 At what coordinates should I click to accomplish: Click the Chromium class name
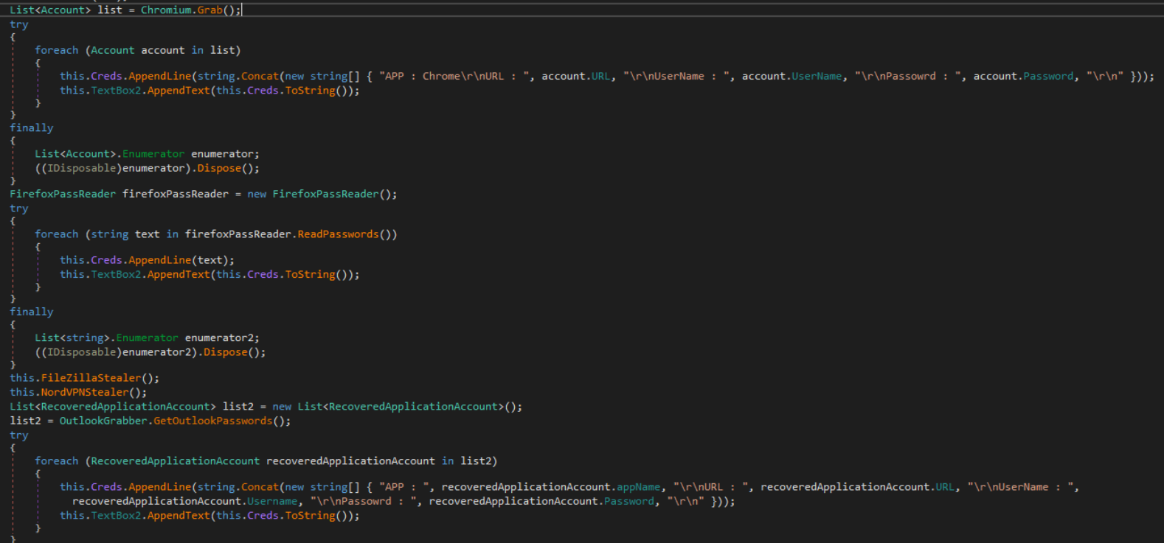pyautogui.click(x=166, y=10)
